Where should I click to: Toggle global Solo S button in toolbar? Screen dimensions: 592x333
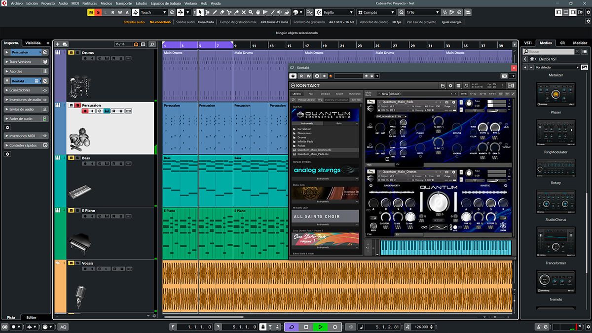tap(98, 12)
